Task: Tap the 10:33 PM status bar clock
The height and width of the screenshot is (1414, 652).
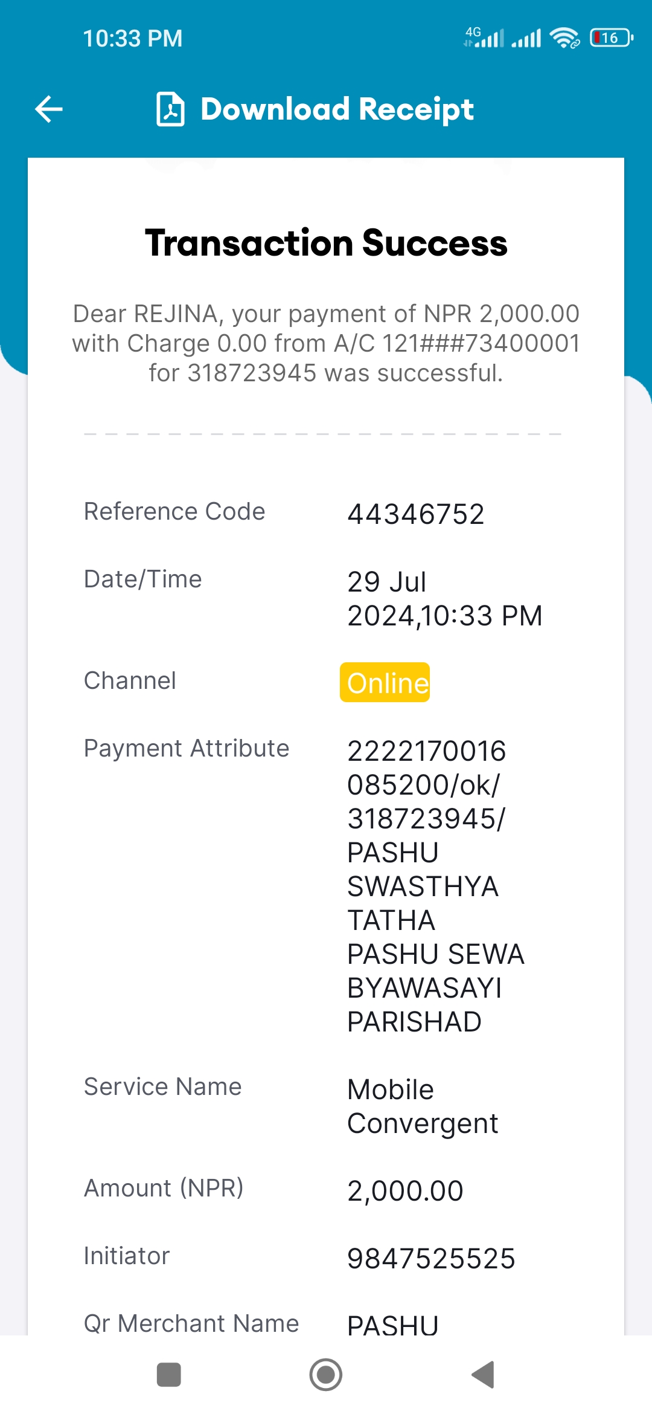Action: pyautogui.click(x=133, y=39)
